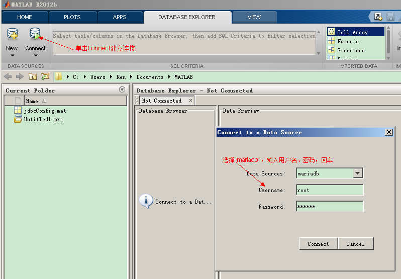This screenshot has height=279, width=401.
Task: Select the DATABASE EXPLORER tab
Action: (x=187, y=17)
